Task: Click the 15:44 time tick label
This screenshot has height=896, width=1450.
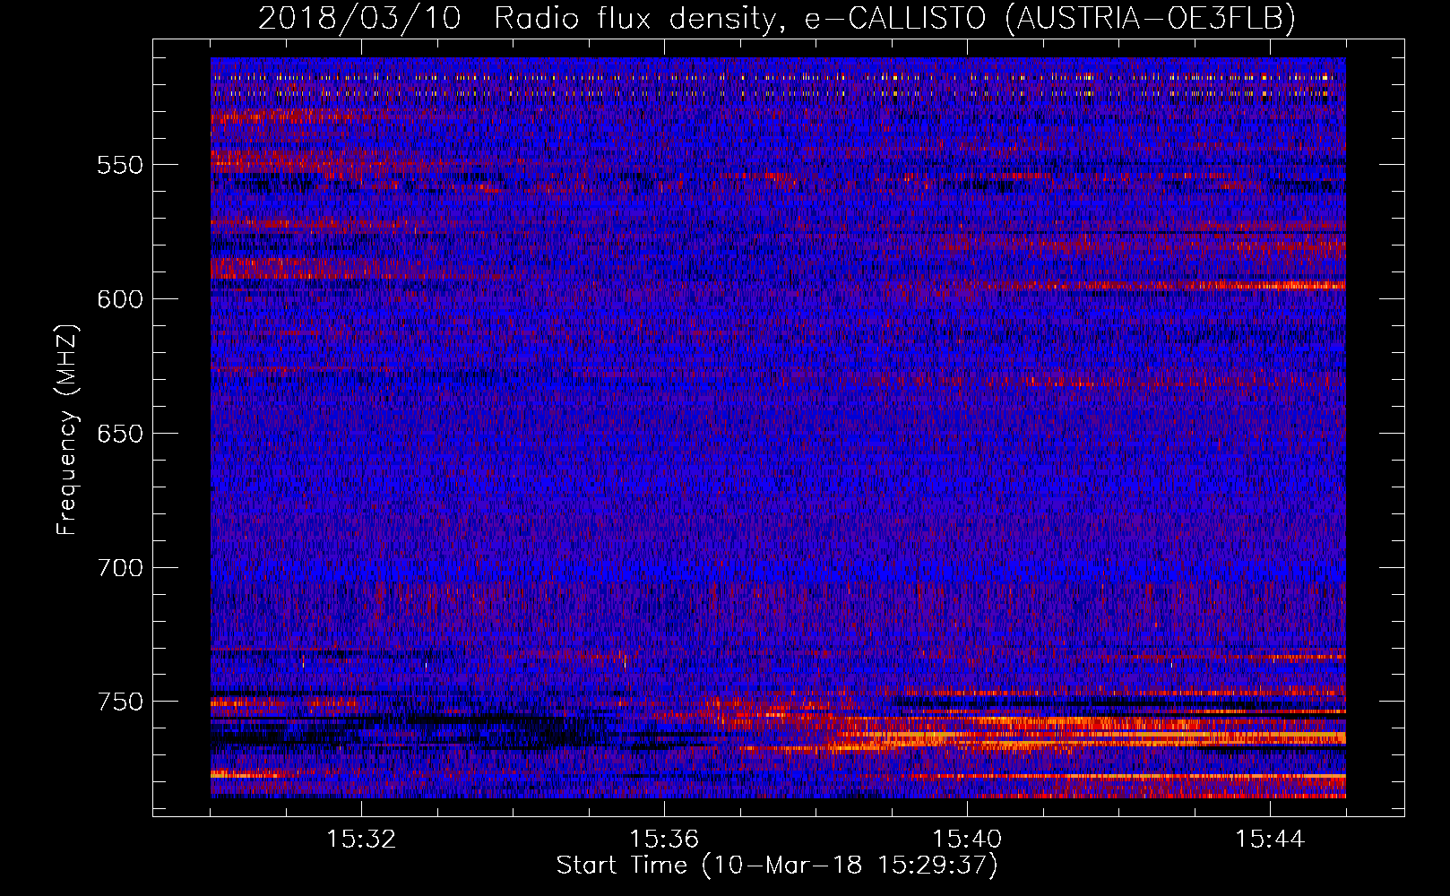Action: click(x=1270, y=839)
